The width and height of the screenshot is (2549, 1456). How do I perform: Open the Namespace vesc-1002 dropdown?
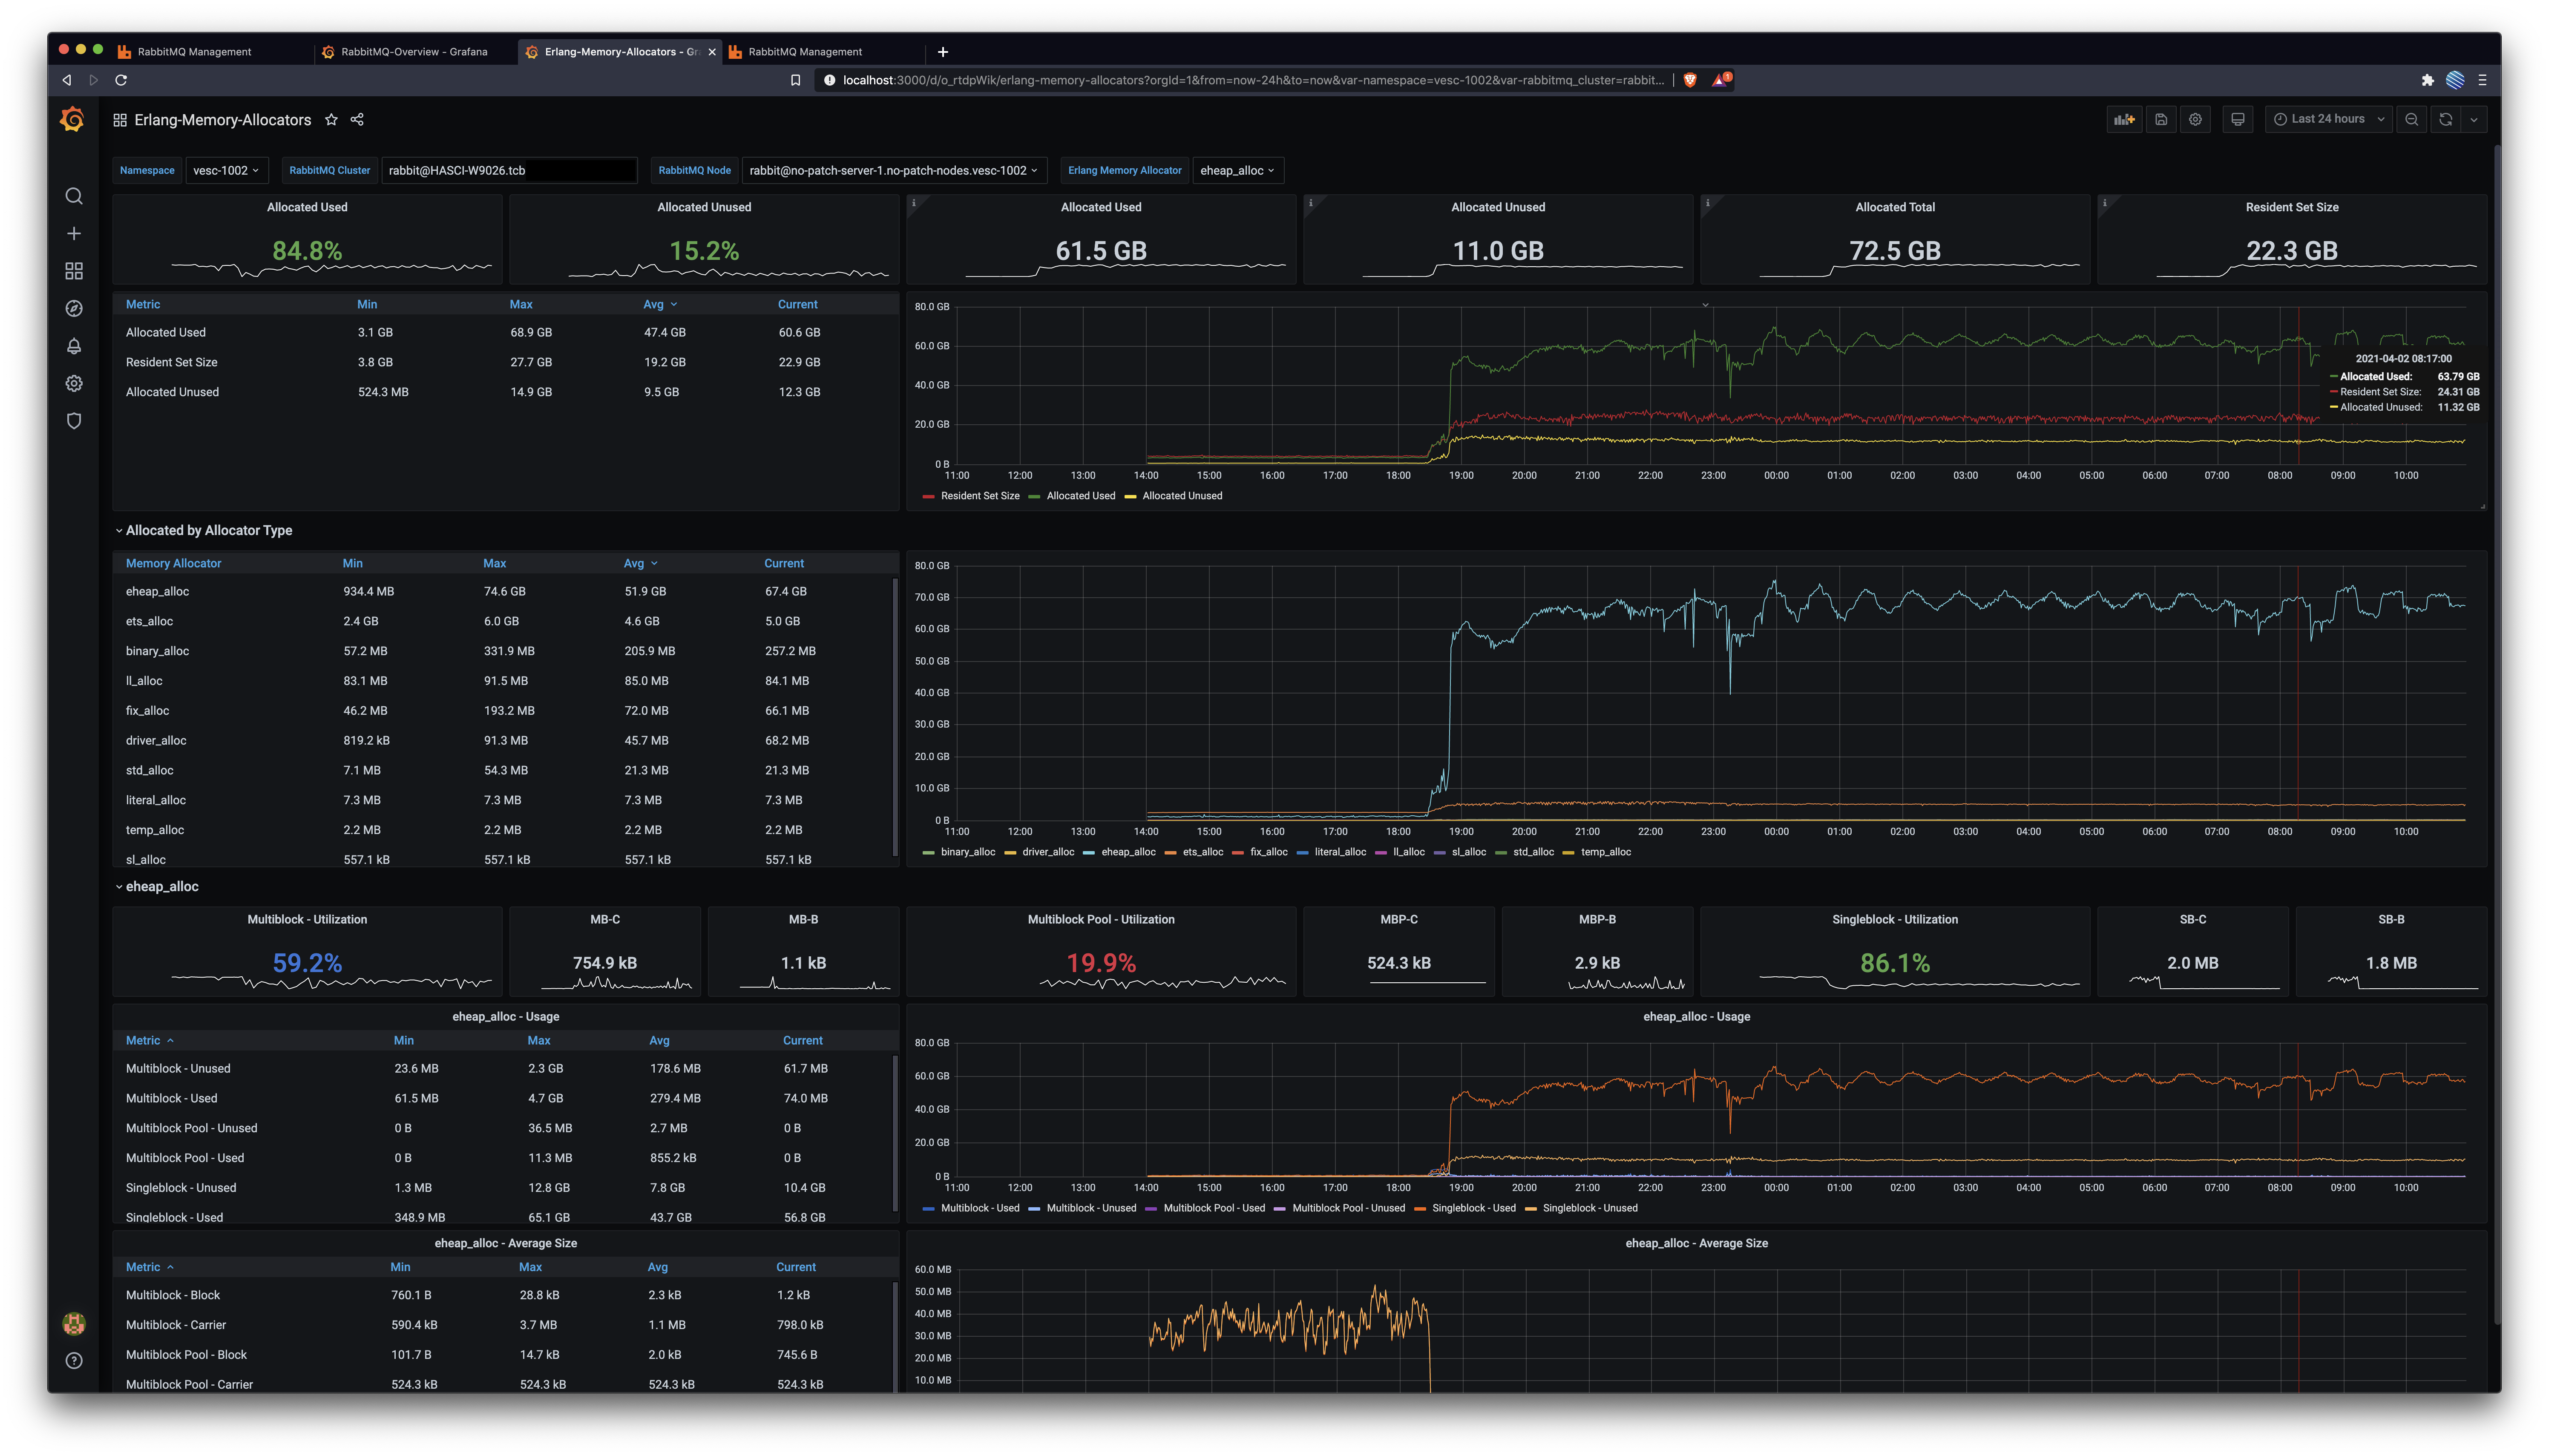226,171
